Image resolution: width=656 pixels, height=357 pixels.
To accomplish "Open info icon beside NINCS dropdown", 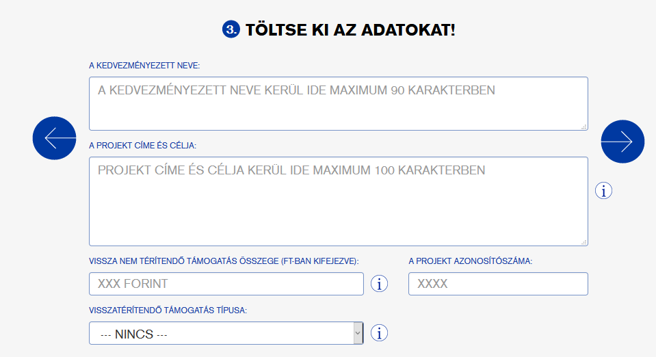I will 379,333.
